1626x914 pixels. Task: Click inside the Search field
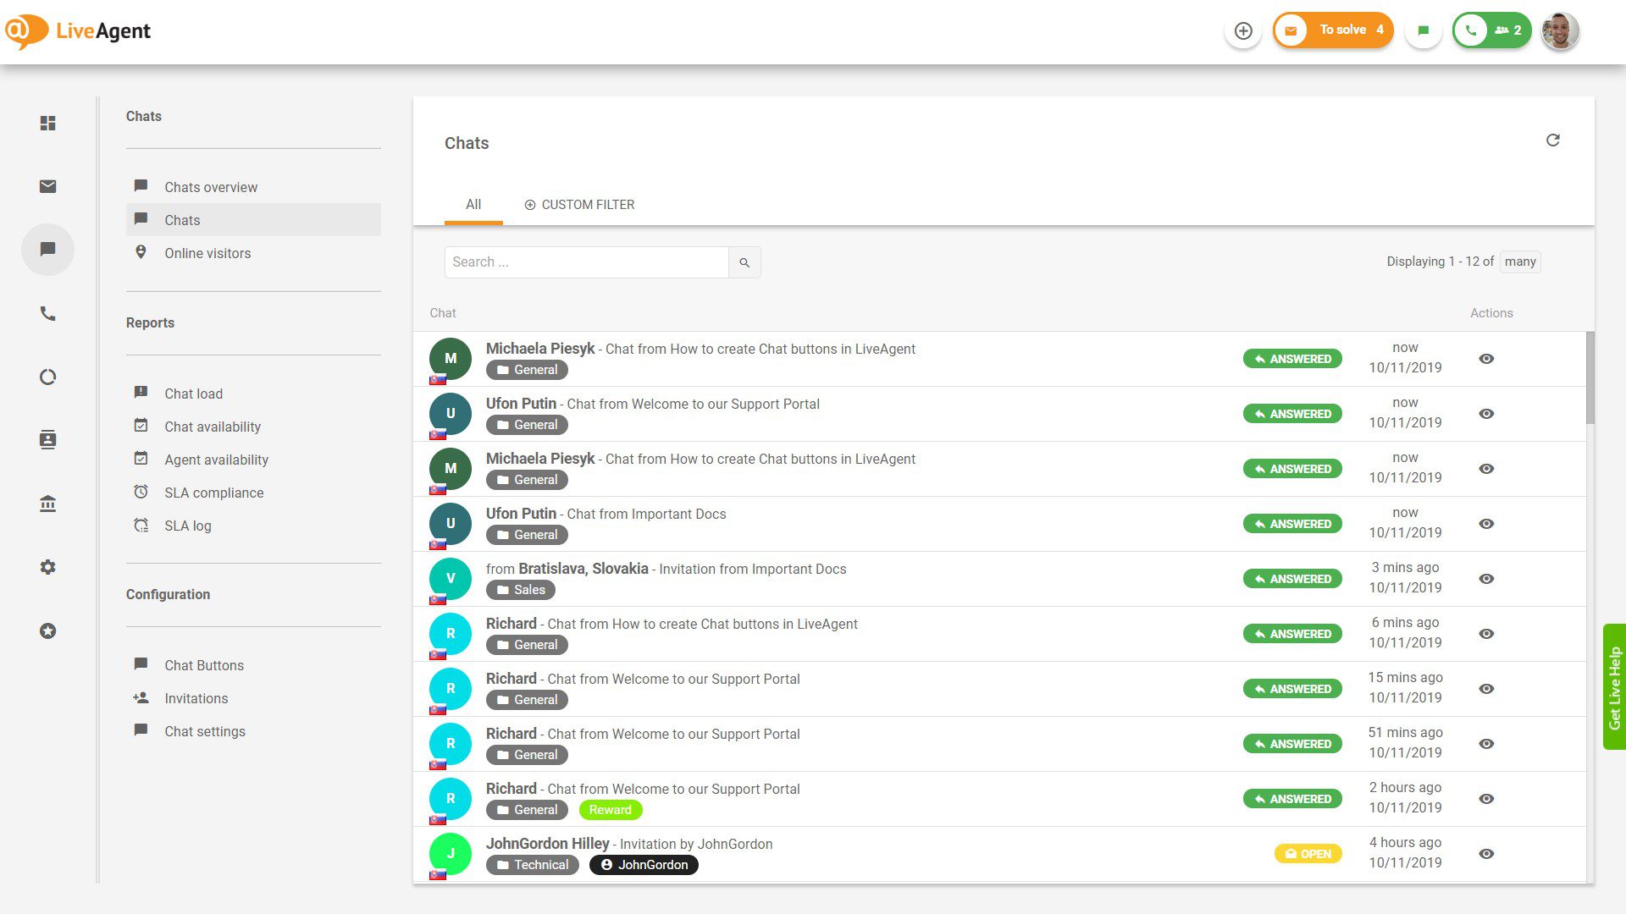584,262
